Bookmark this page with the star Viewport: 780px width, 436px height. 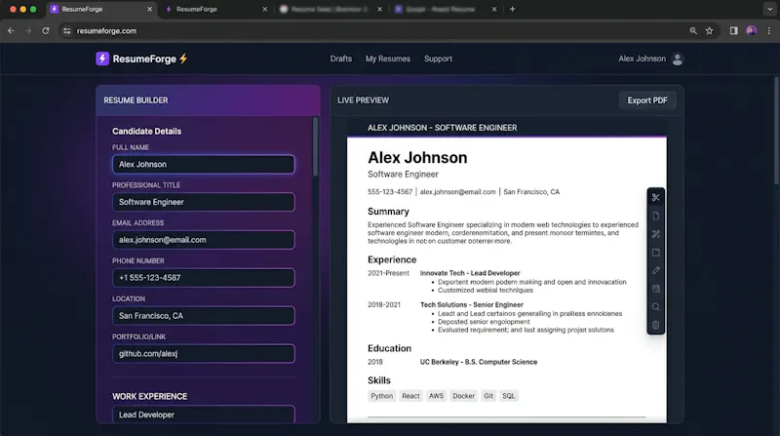tap(710, 31)
